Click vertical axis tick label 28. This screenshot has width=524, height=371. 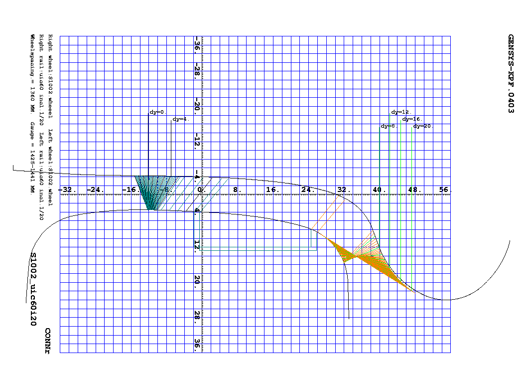tap(197, 315)
